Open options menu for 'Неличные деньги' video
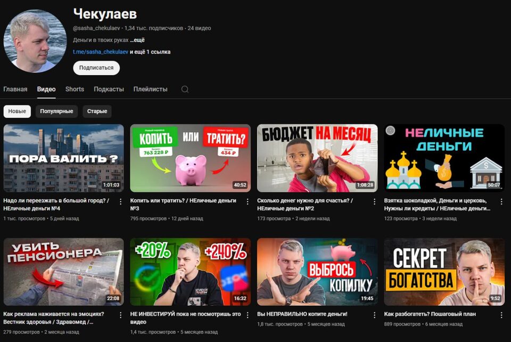Screen dimensions: 511x342 coord(501,201)
